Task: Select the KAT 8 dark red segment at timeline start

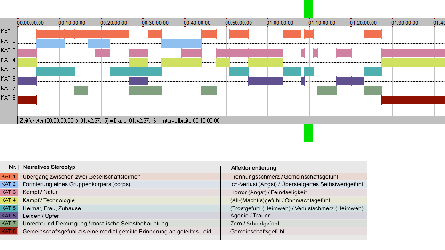Action: 27,100
